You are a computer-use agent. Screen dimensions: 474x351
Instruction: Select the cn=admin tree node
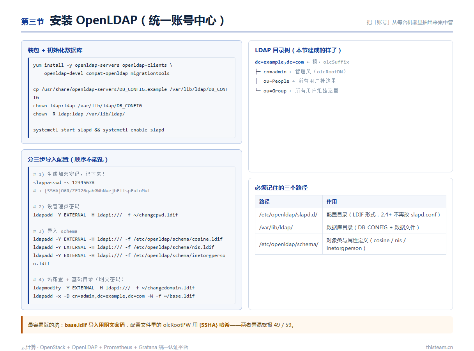pos(275,72)
